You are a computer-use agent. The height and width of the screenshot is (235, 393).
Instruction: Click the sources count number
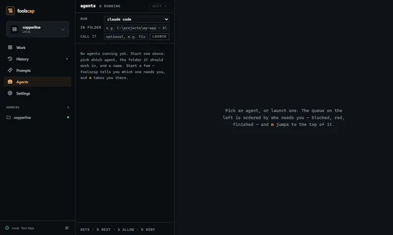coord(68,107)
